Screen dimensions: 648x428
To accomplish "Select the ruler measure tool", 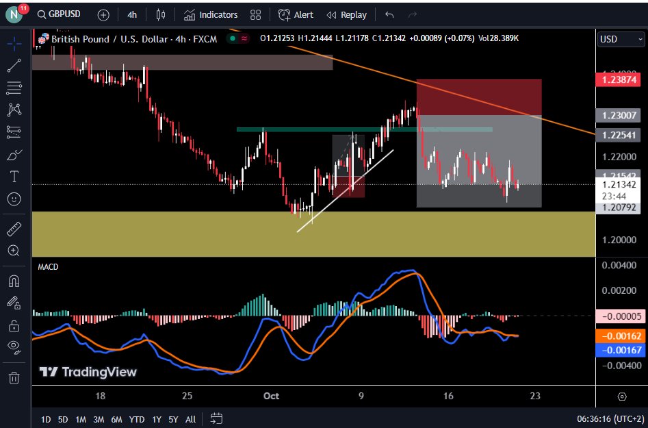I will point(14,229).
